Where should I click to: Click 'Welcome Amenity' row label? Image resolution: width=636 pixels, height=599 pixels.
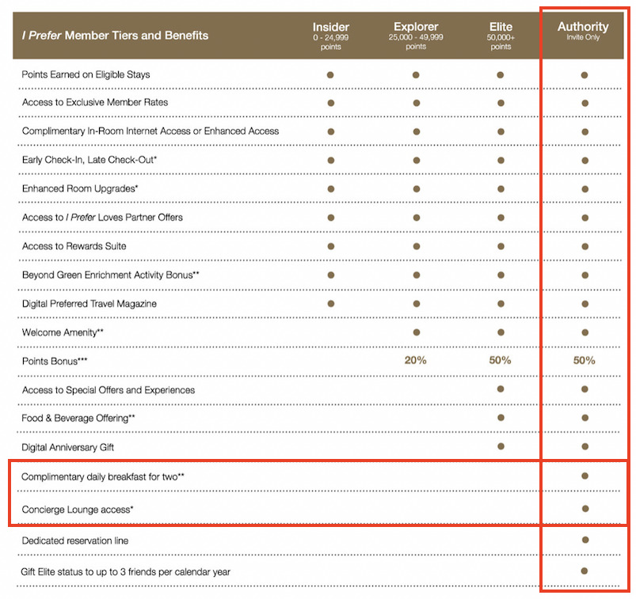click(x=63, y=332)
